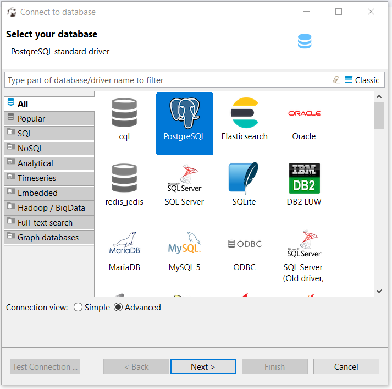The height and width of the screenshot is (389, 392).
Task: Cancel the connection wizard
Action: point(346,367)
